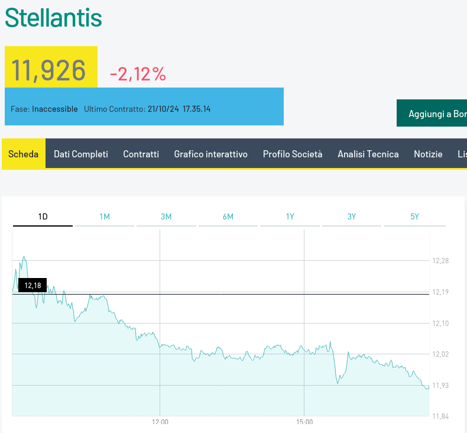Go to Profilo Società tab
Image resolution: width=467 pixels, height=433 pixels.
pyautogui.click(x=293, y=154)
